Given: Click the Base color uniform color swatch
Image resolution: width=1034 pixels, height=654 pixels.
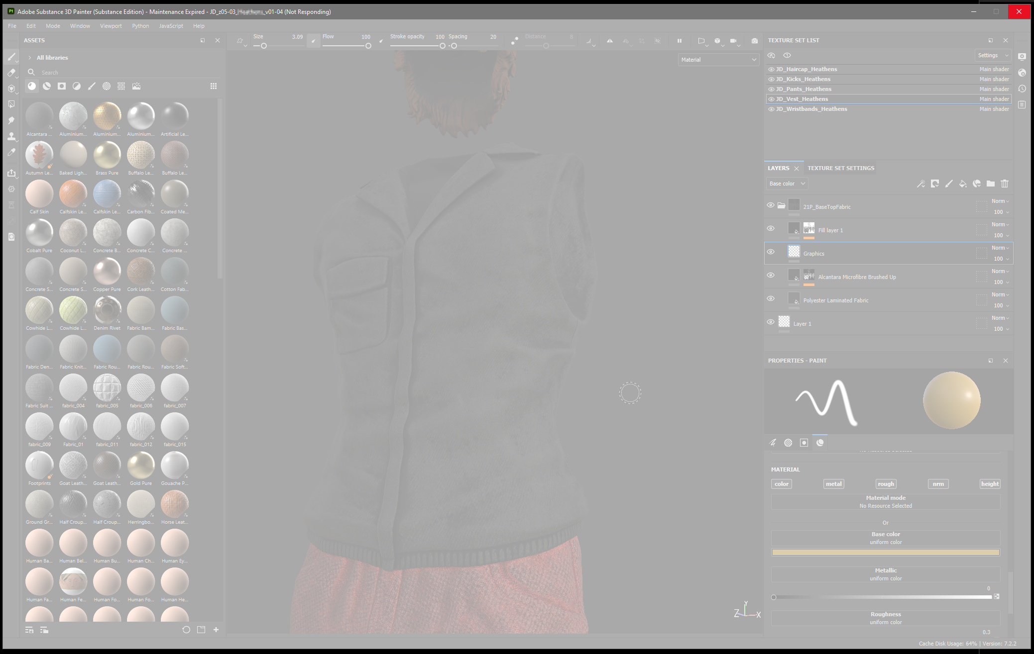Looking at the screenshot, I should tap(885, 552).
